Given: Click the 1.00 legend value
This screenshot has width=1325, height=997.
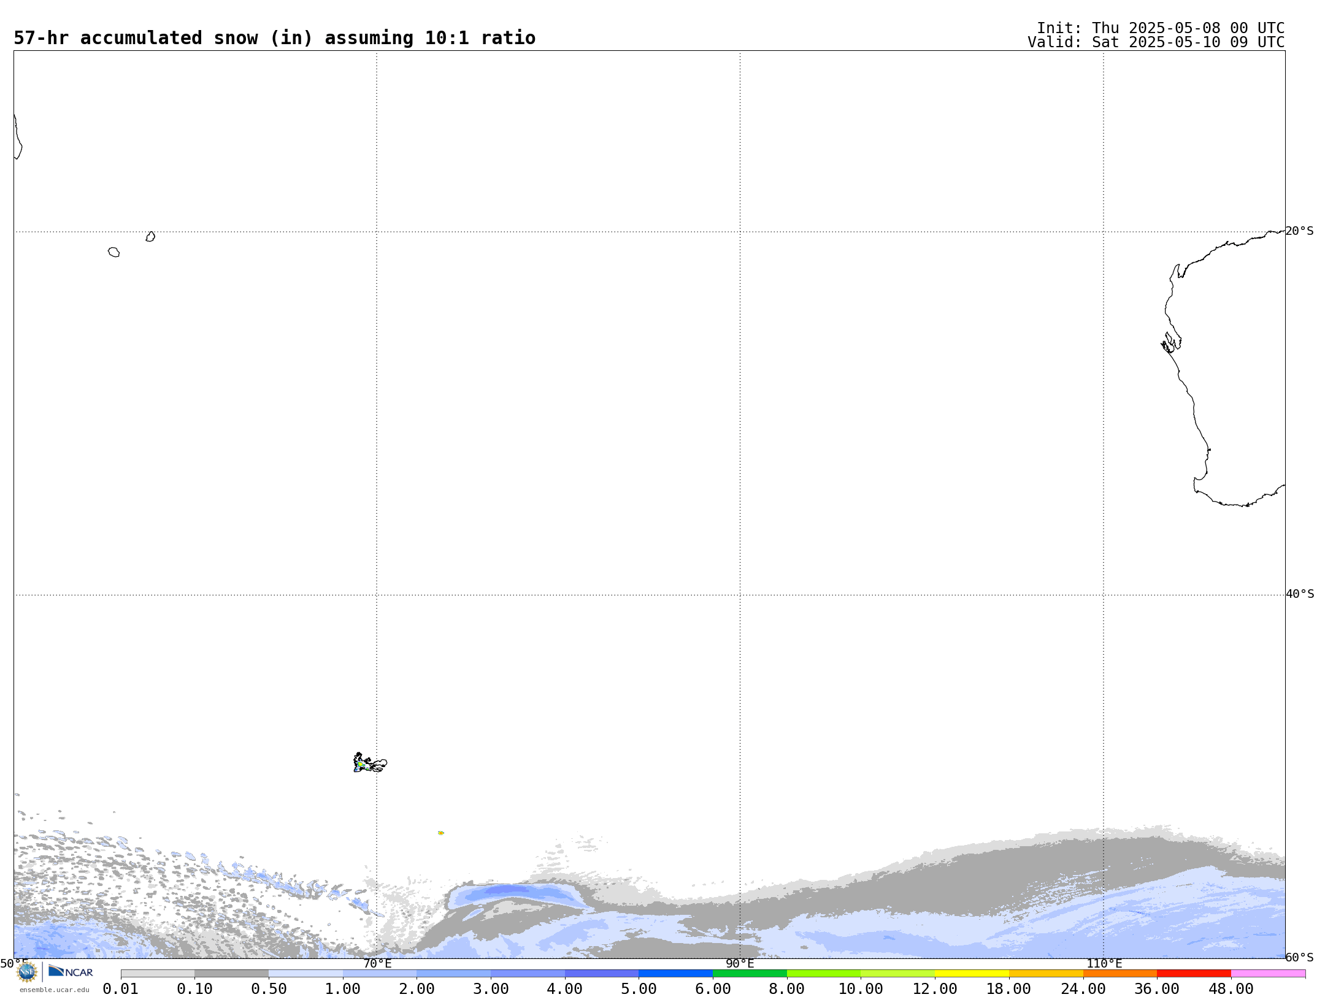Looking at the screenshot, I should click(x=343, y=989).
